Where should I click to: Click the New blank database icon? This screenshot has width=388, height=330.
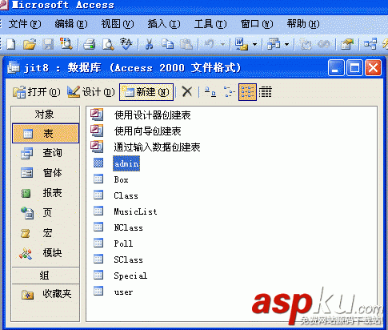[10, 44]
